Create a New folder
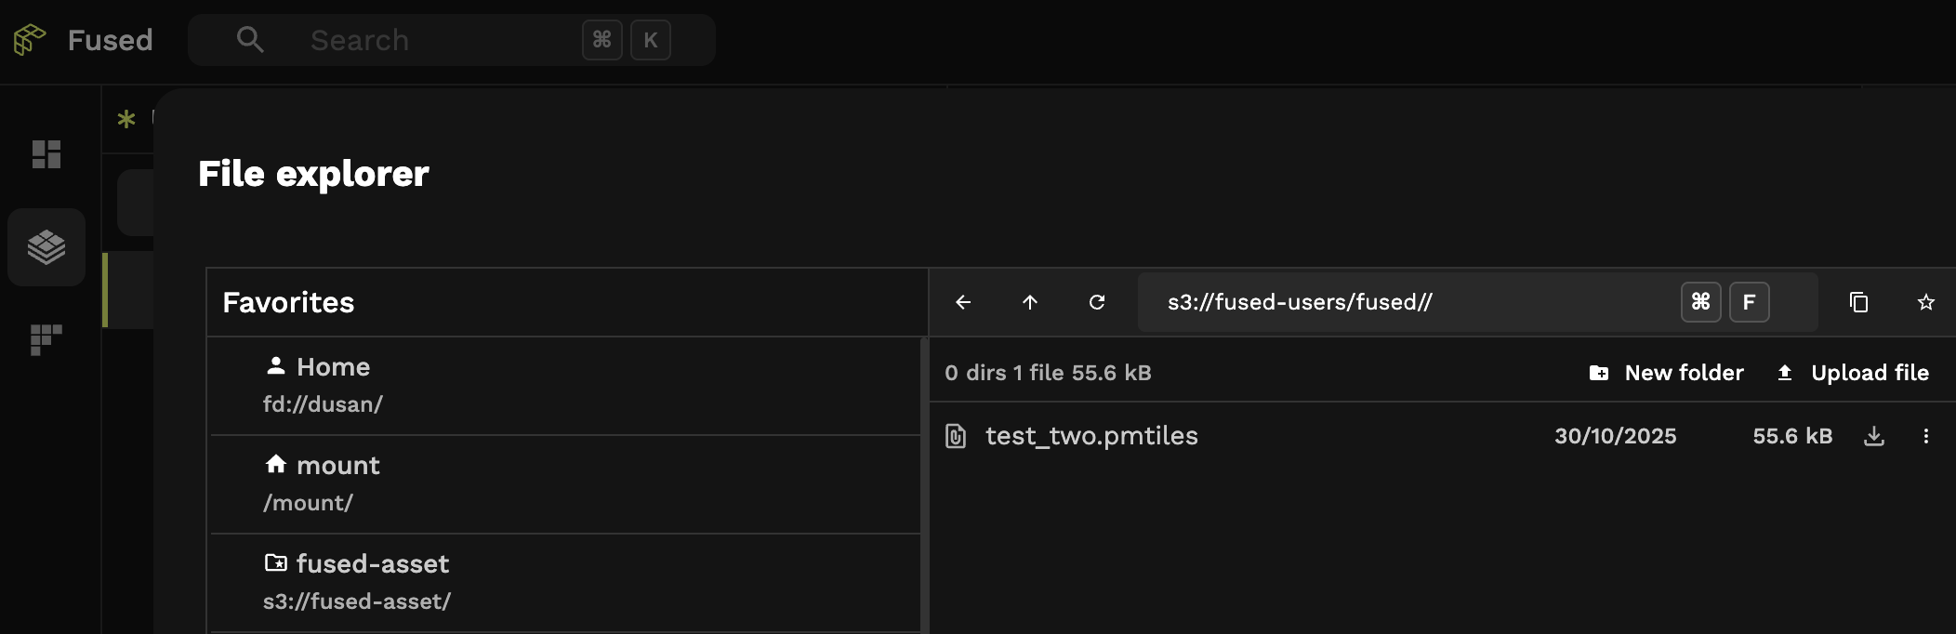 (x=1665, y=372)
